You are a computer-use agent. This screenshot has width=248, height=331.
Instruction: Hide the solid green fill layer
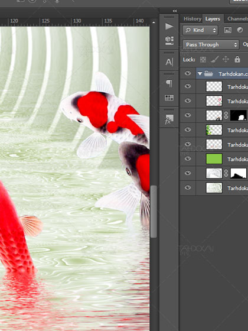[188, 158]
